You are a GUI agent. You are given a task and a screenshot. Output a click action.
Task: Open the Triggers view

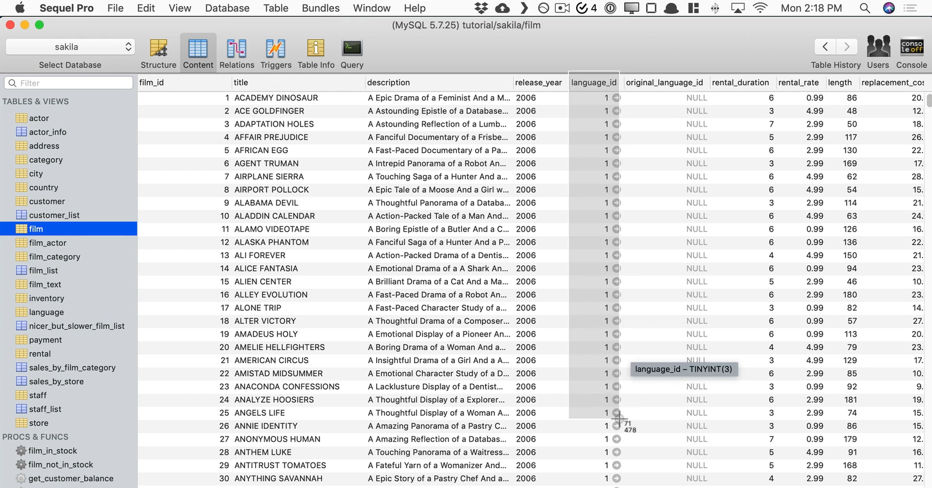[276, 54]
